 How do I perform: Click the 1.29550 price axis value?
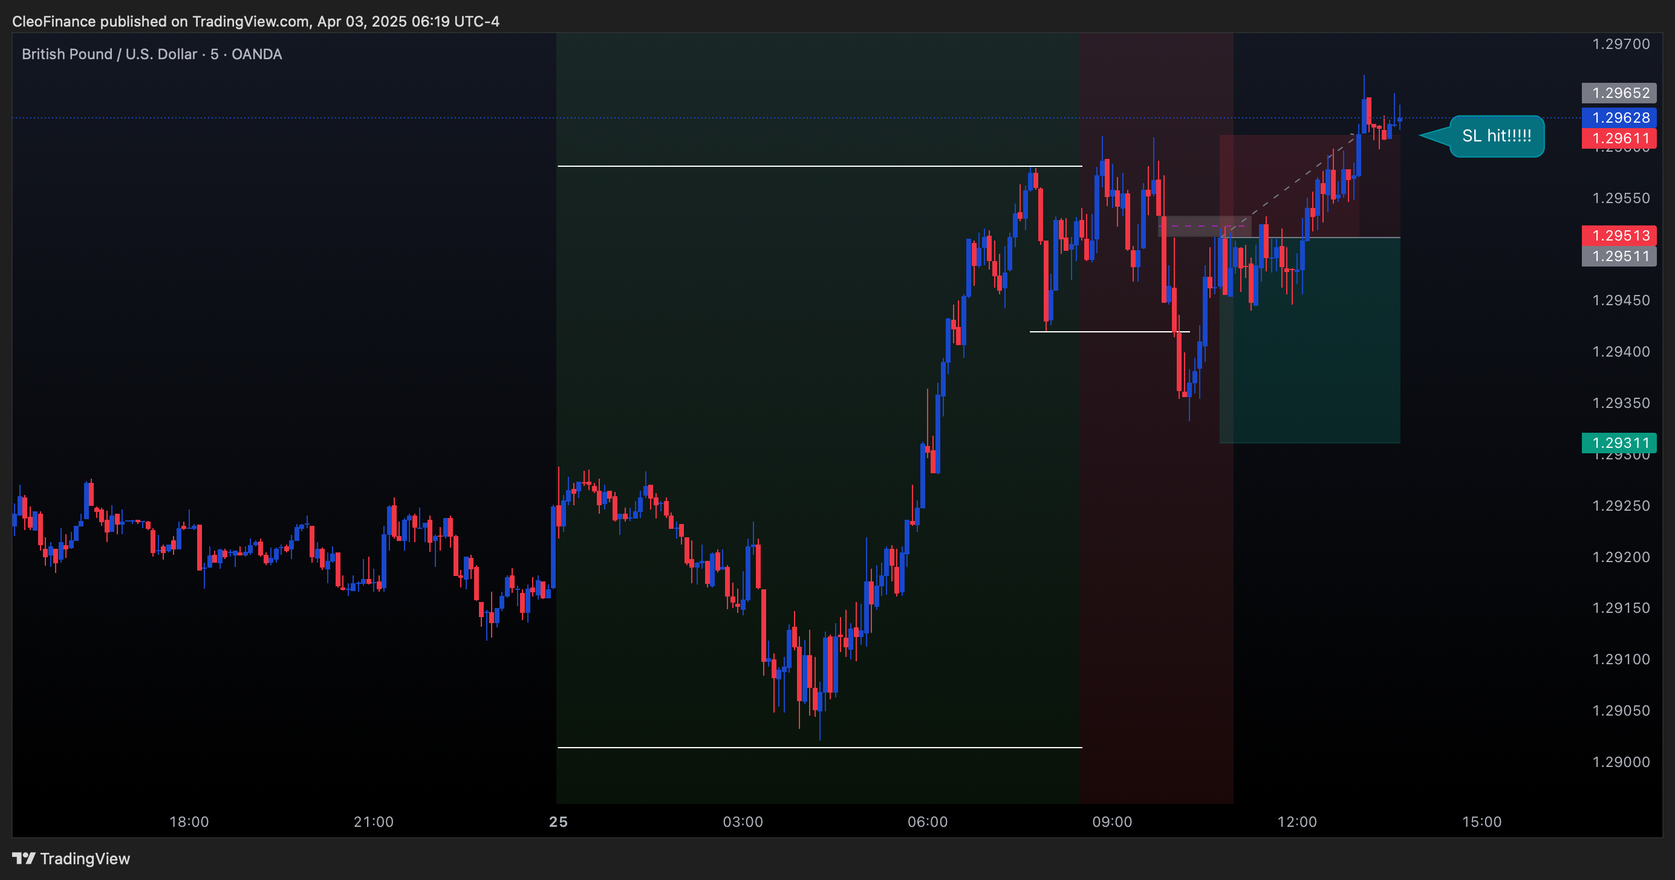click(1621, 198)
